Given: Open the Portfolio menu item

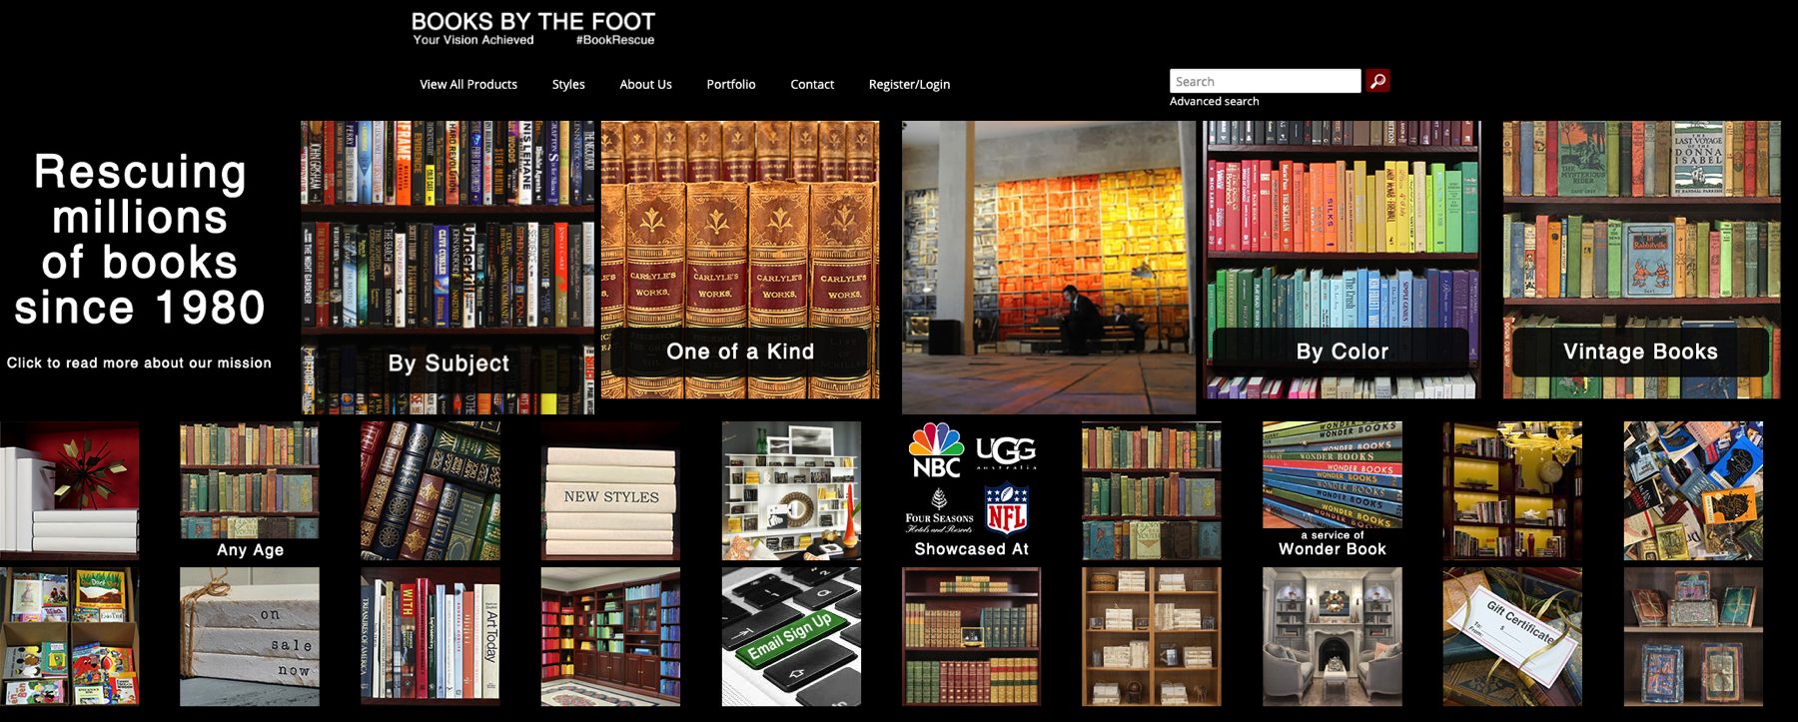Looking at the screenshot, I should [x=731, y=84].
